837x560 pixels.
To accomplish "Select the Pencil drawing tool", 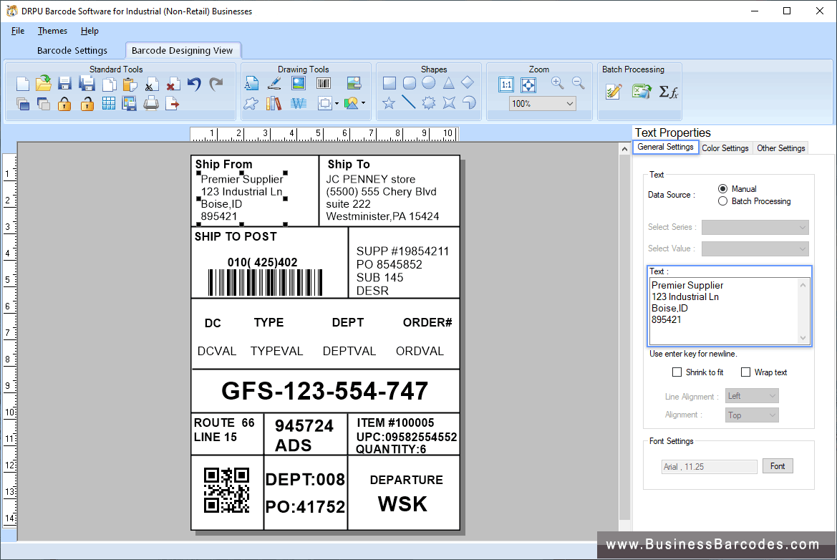I will (x=274, y=82).
